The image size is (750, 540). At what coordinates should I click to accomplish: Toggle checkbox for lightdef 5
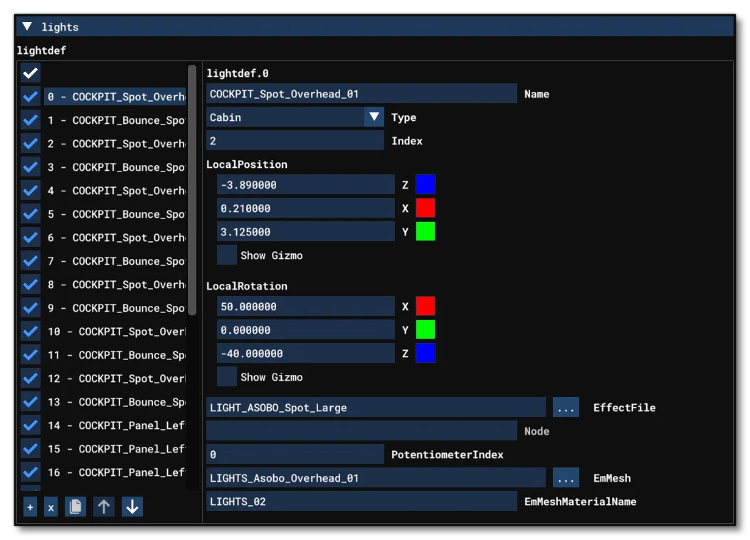click(x=30, y=214)
